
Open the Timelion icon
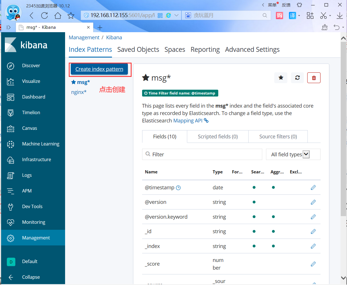pos(11,113)
